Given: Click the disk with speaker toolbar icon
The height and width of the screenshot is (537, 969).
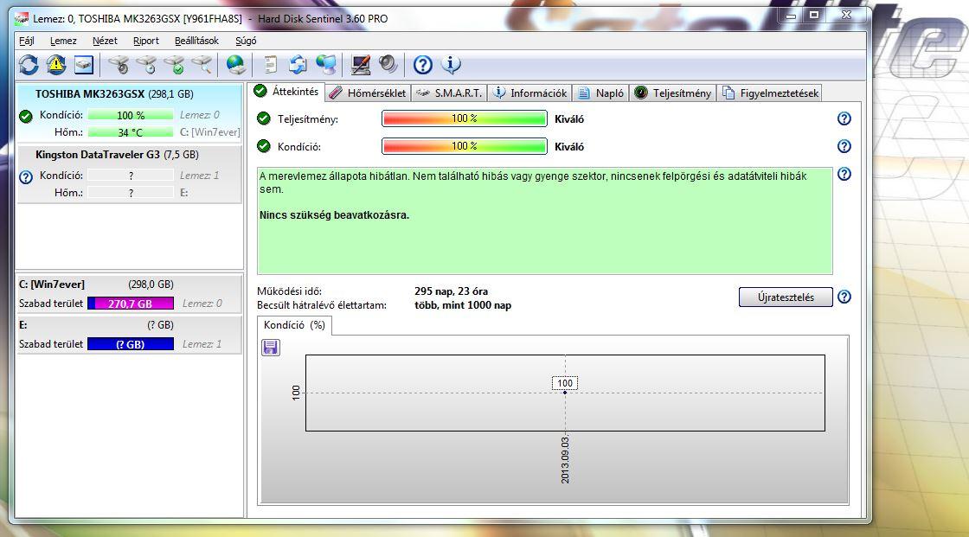Looking at the screenshot, I should (x=119, y=64).
